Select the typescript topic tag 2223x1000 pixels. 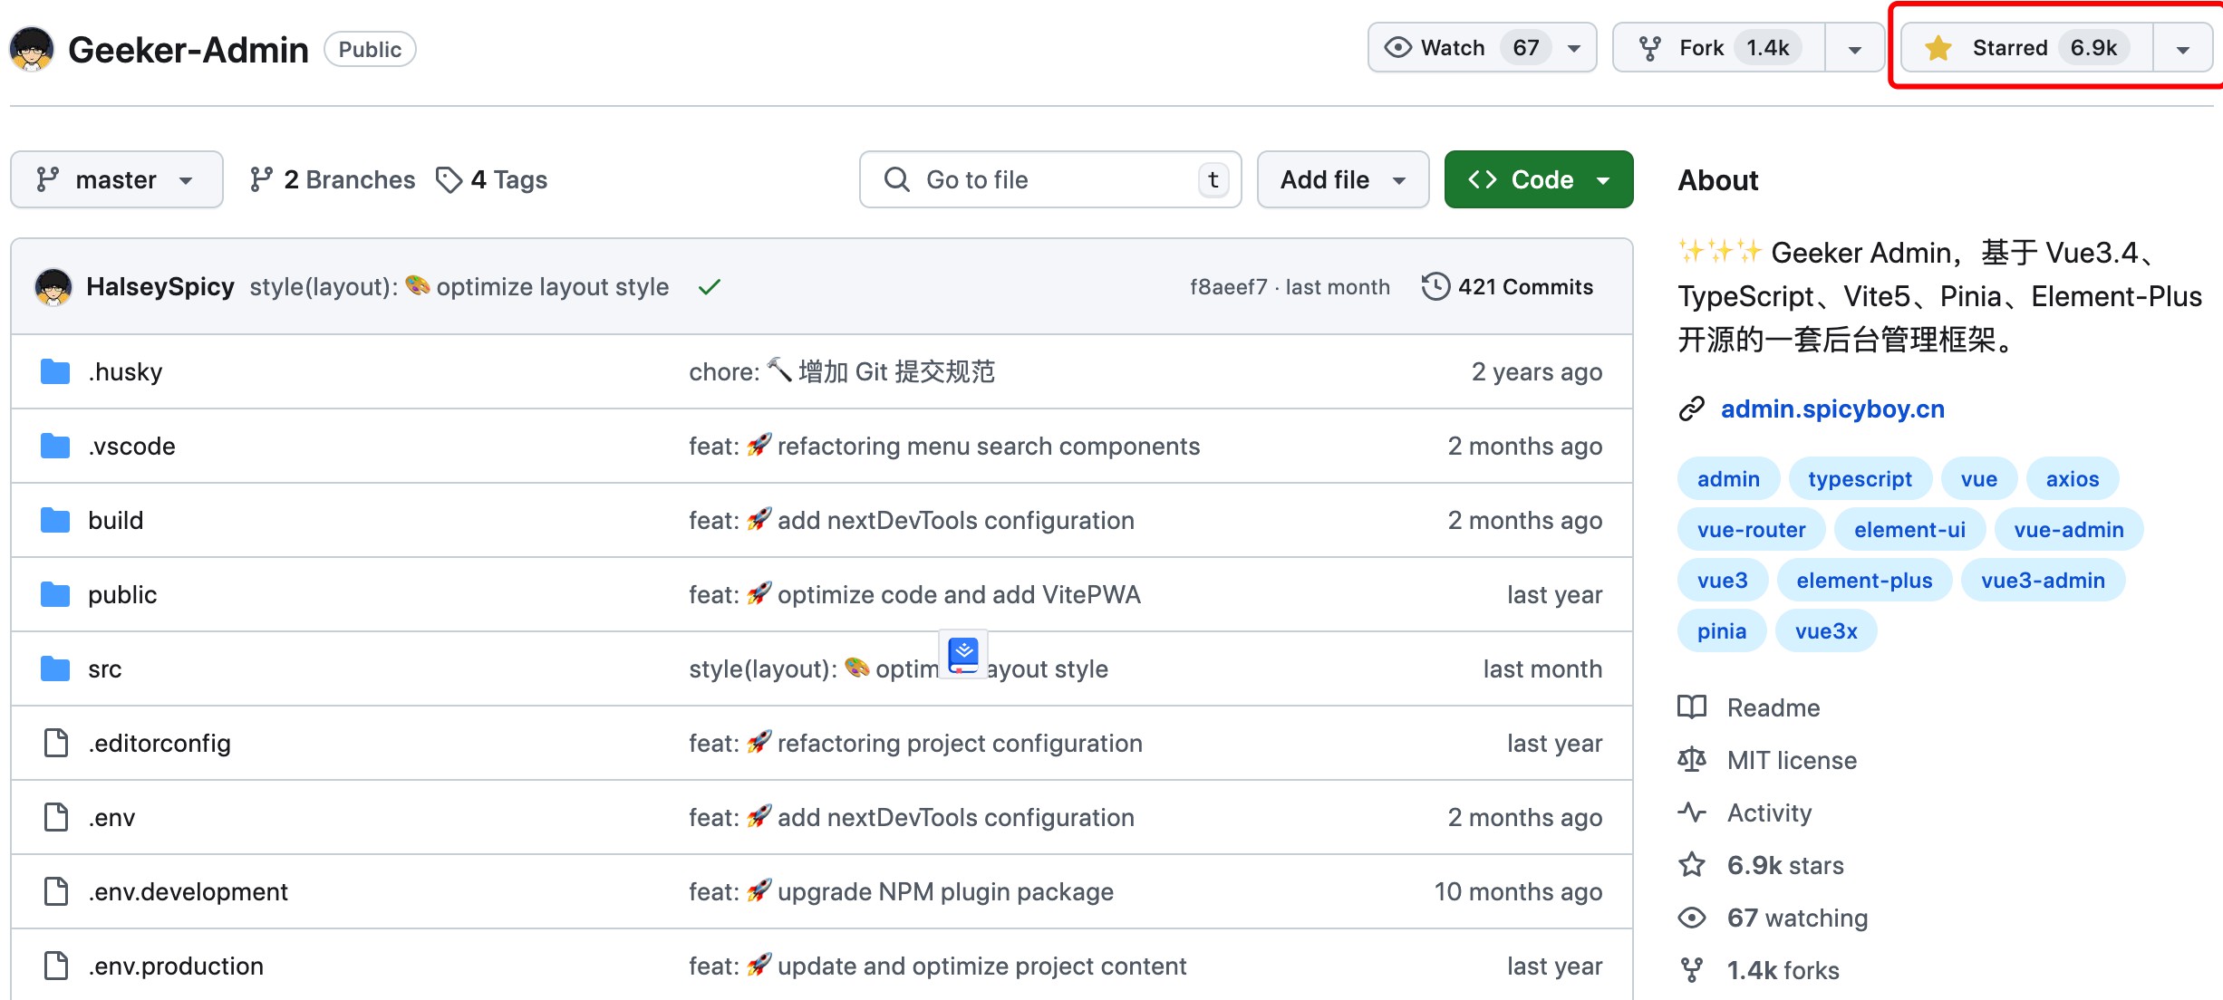pos(1860,478)
